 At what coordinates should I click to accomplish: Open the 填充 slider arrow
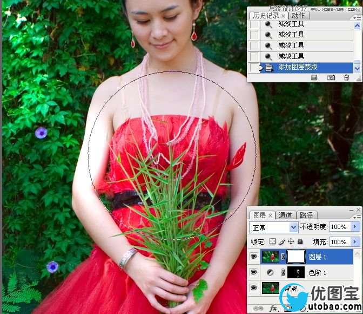click(355, 242)
